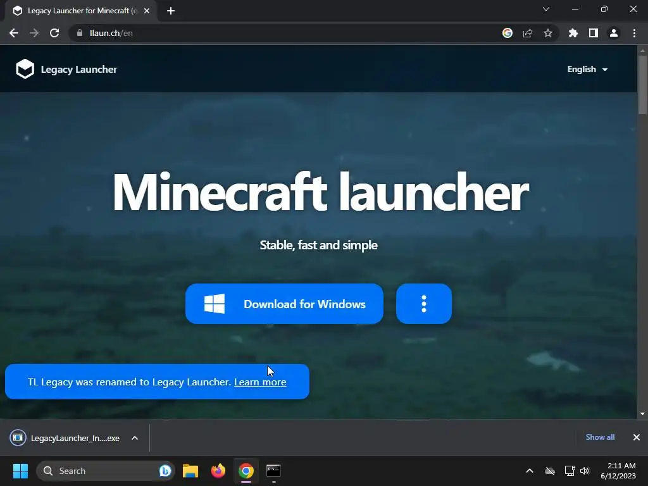Open the Windows Start menu
Viewport: 648px width, 486px height.
pos(20,471)
